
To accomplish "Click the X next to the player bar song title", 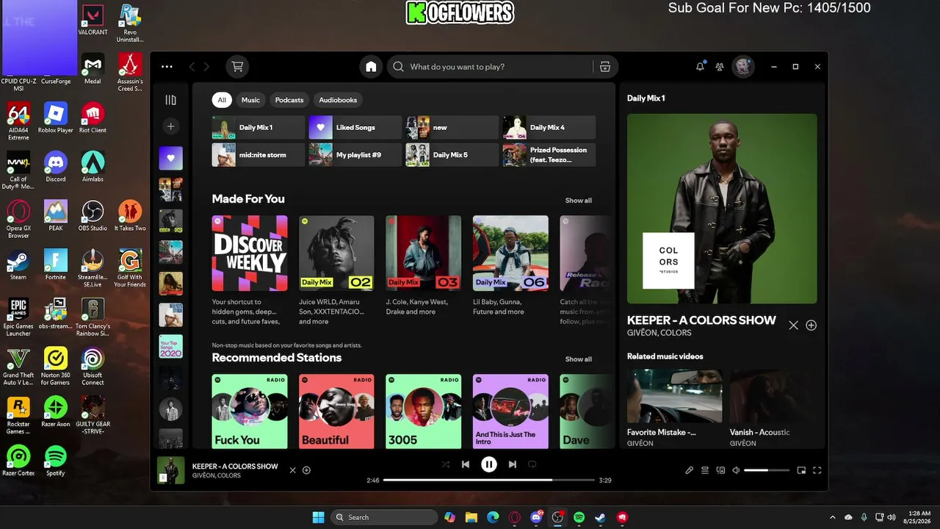I will [x=292, y=470].
